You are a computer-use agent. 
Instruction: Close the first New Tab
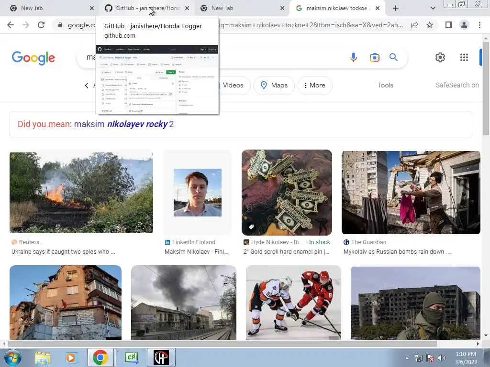point(92,8)
